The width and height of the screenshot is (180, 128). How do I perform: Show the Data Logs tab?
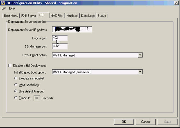[88, 16]
